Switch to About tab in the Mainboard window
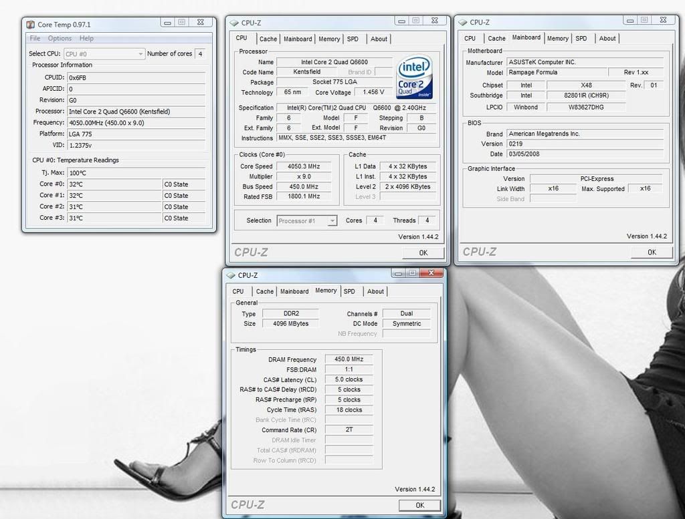 click(x=607, y=38)
